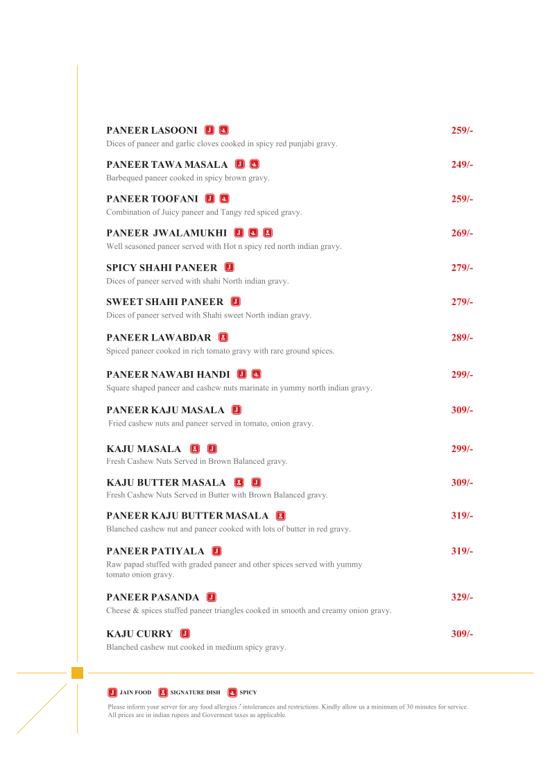Click the Jain Food icon beside Kaju Curry
Viewport: 550px width, 778px height.
pyautogui.click(x=185, y=633)
